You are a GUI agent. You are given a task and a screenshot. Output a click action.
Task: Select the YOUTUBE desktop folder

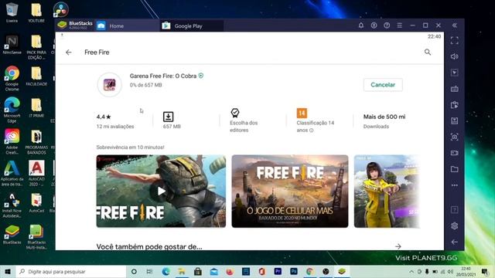(x=36, y=13)
